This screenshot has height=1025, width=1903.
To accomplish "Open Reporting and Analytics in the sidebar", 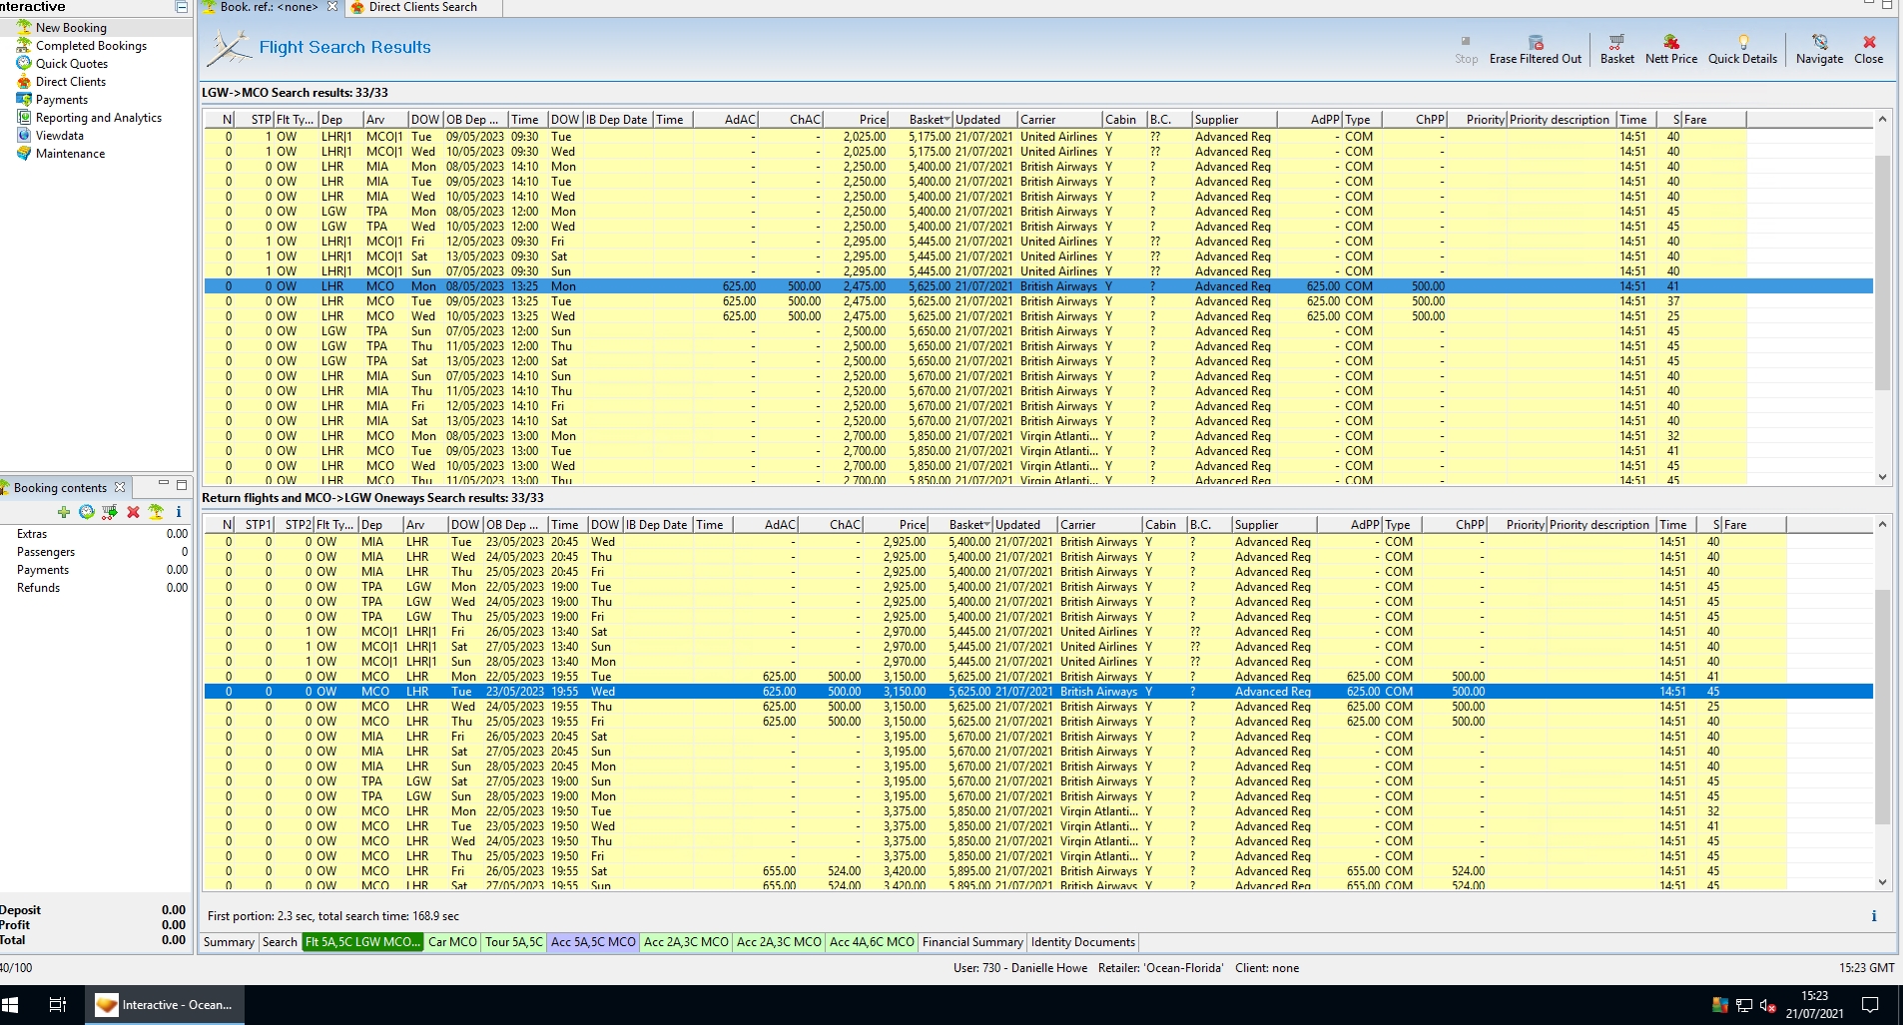I will click(x=99, y=118).
